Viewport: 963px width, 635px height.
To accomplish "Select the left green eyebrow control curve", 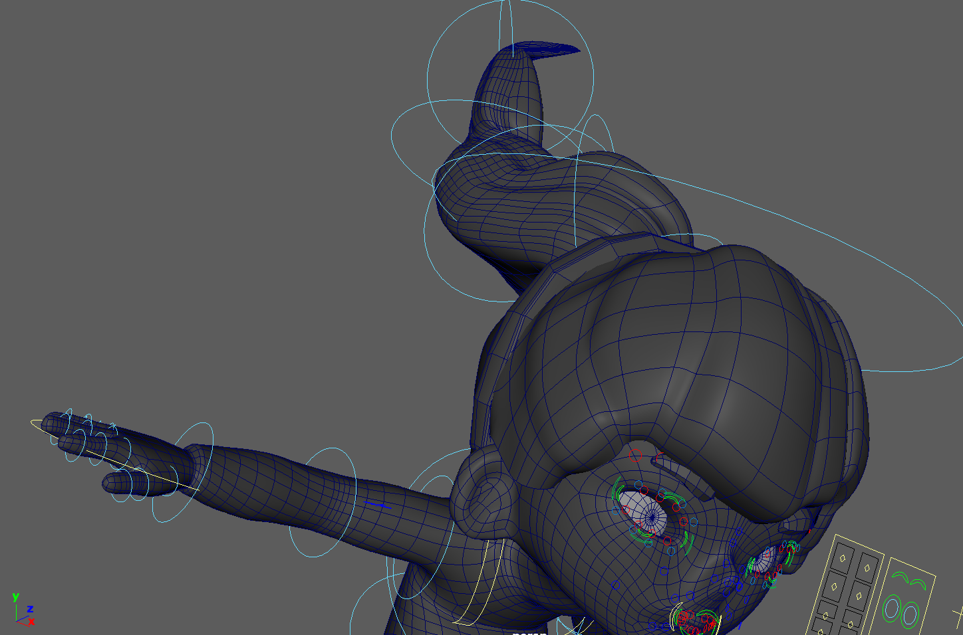I will coord(900,577).
